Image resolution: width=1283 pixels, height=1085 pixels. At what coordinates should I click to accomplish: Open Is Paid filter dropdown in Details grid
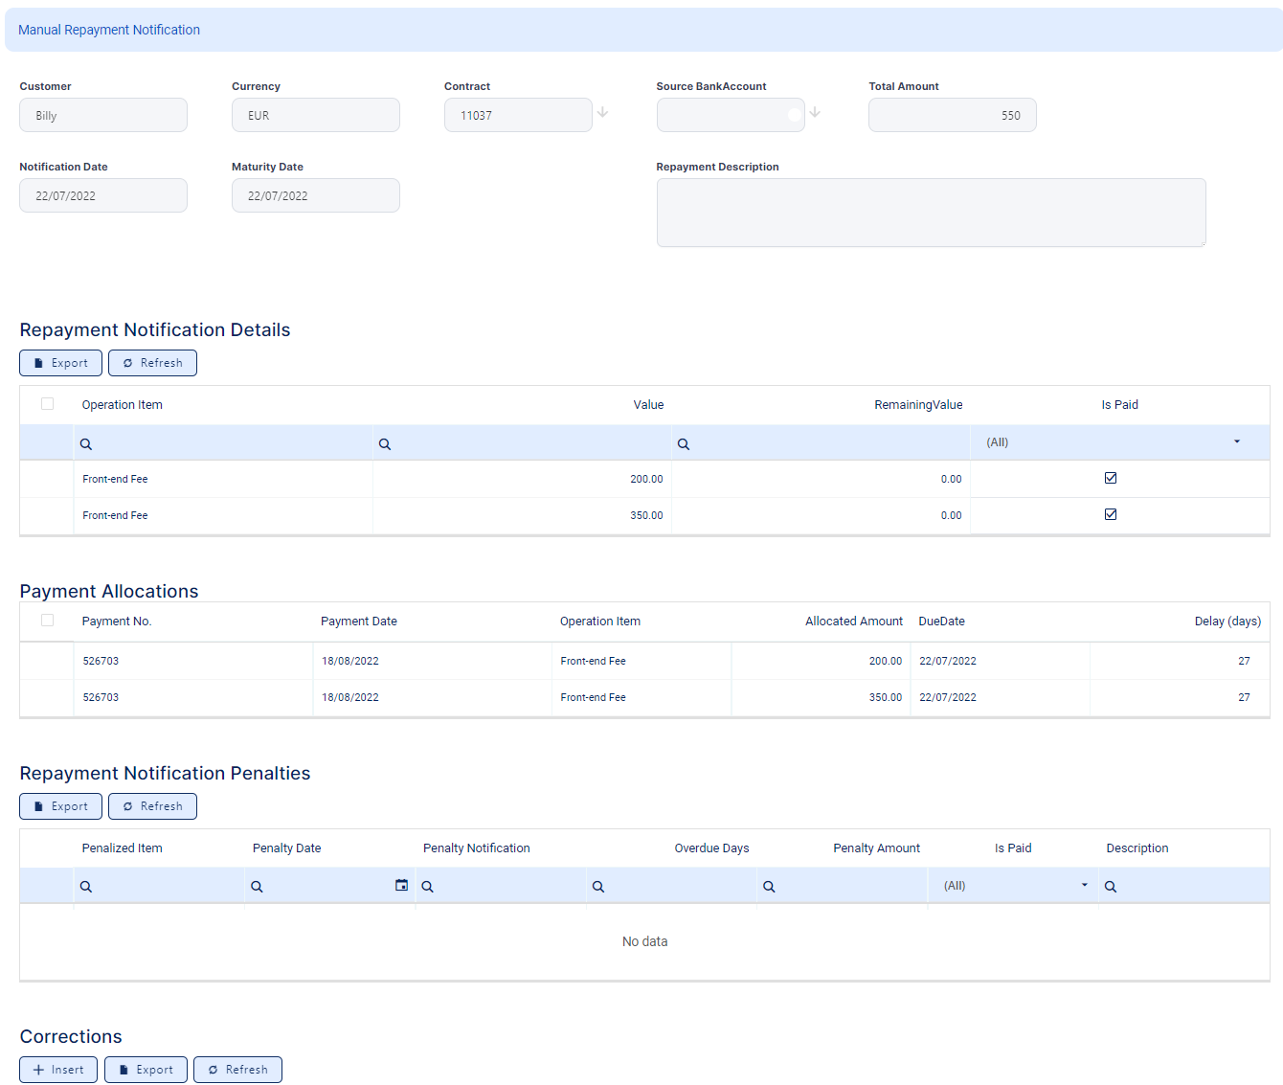1236,442
